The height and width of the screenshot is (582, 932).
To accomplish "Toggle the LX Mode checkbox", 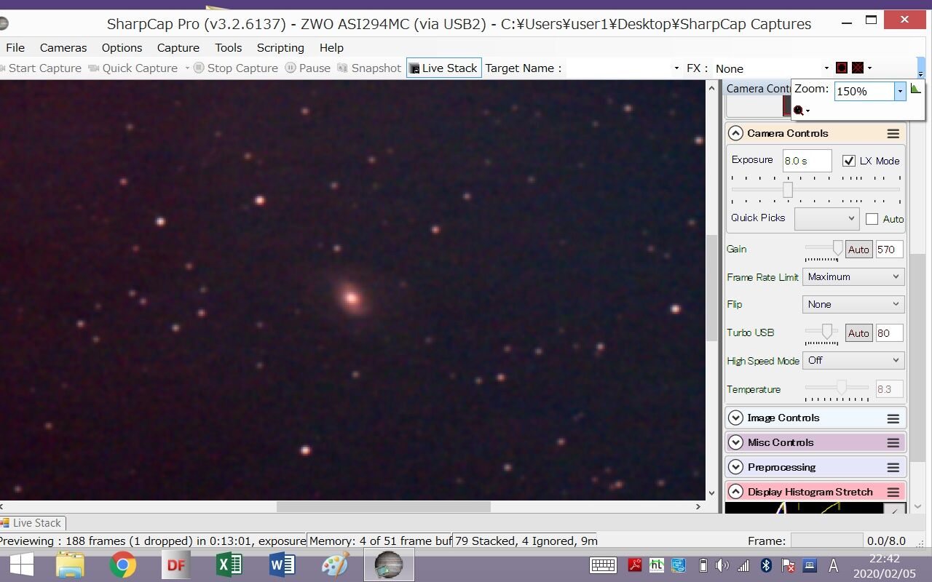I will tap(848, 161).
